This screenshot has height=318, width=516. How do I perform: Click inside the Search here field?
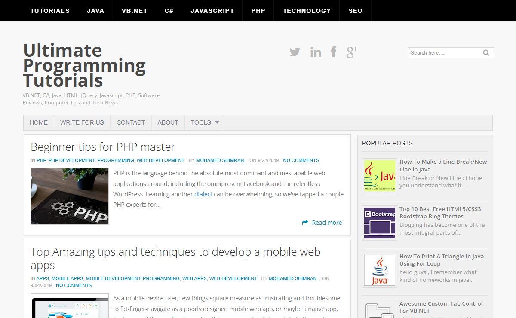(x=444, y=53)
